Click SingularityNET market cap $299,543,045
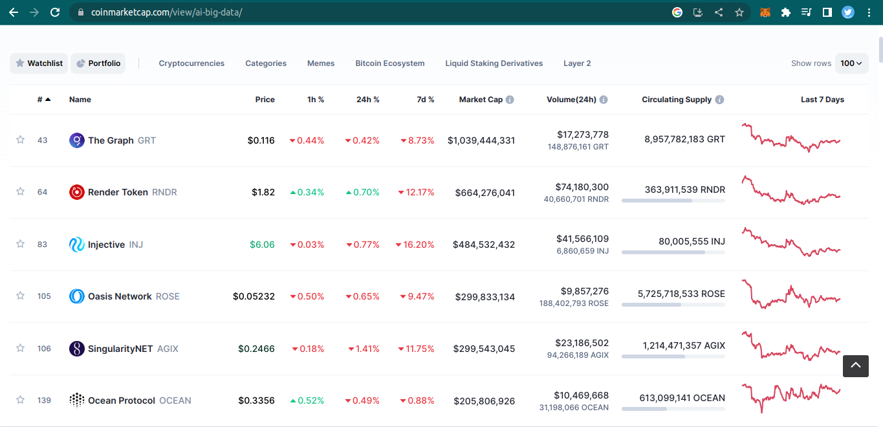 coord(485,349)
